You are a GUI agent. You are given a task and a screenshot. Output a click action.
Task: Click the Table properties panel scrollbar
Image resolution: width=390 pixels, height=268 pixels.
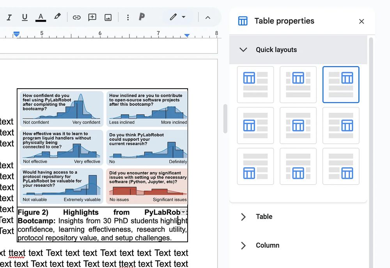pyautogui.click(x=371, y=152)
